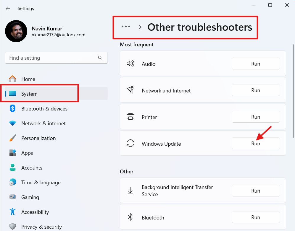Open Time & language settings
The image size is (295, 231).
point(41,183)
